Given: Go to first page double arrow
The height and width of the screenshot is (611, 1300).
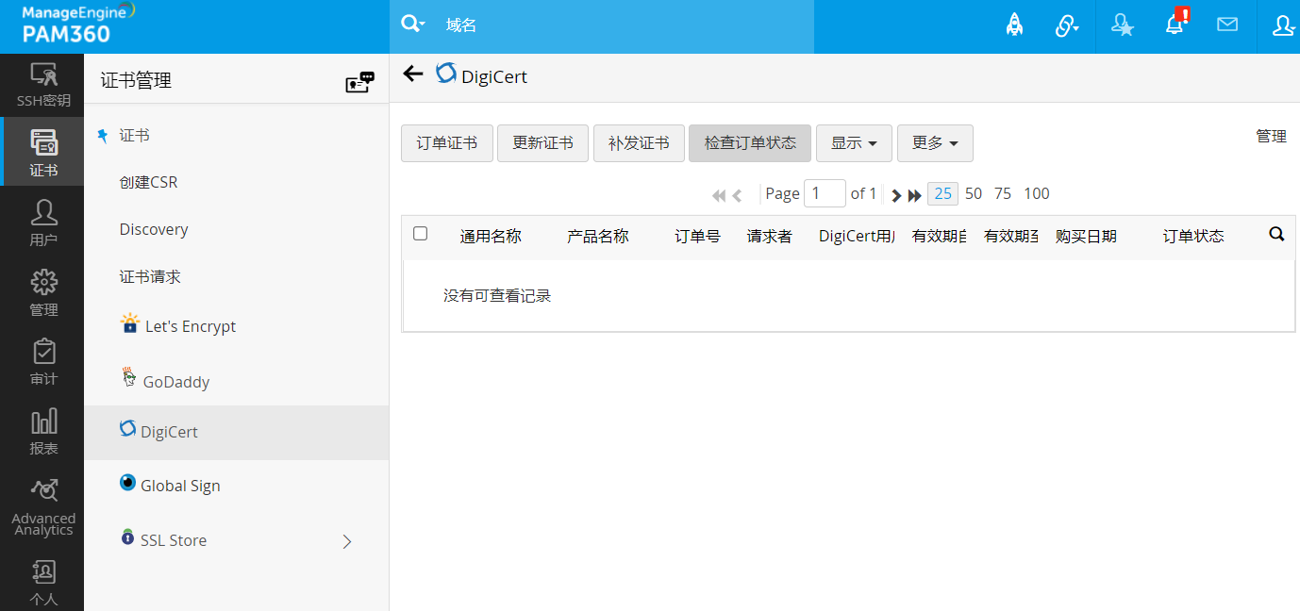Looking at the screenshot, I should click(719, 195).
